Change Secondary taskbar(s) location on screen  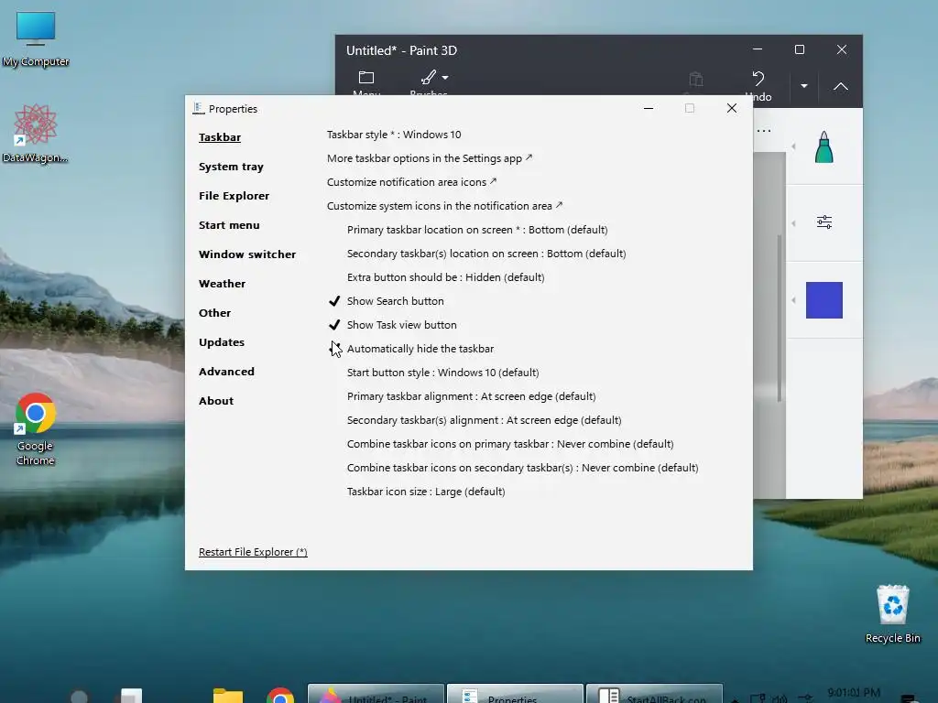click(x=486, y=254)
